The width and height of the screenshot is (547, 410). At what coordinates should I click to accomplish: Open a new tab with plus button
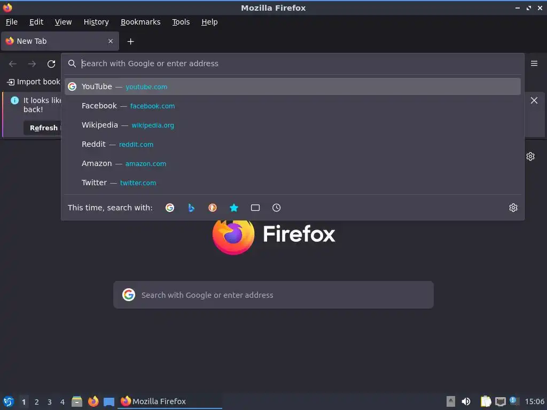click(x=130, y=42)
